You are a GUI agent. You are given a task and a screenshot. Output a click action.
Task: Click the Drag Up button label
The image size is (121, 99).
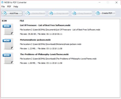tap(60, 13)
